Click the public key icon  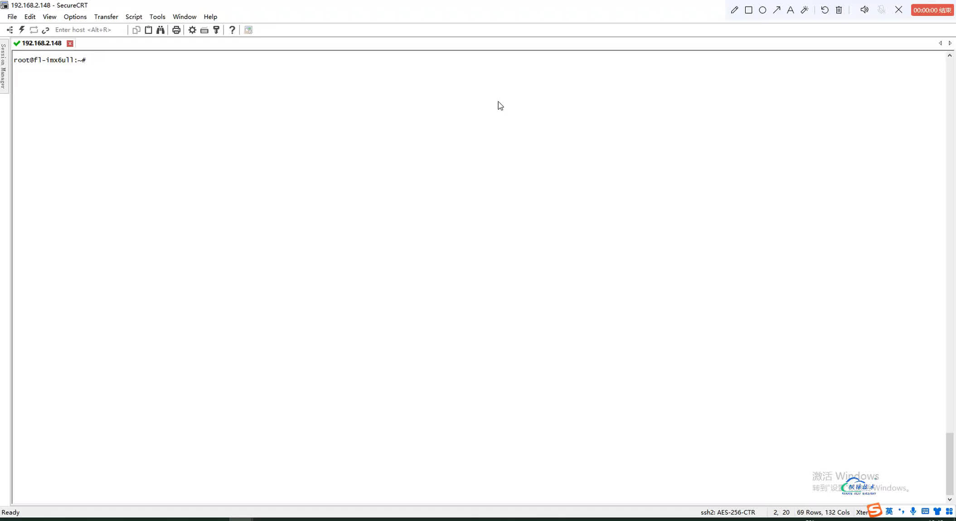coord(216,30)
